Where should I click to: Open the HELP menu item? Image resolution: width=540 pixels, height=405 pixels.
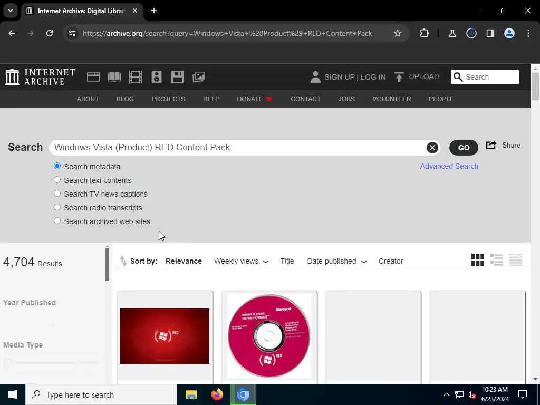[x=211, y=99]
